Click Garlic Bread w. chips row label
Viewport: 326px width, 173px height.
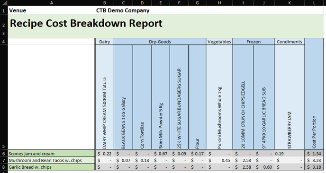[51, 167]
